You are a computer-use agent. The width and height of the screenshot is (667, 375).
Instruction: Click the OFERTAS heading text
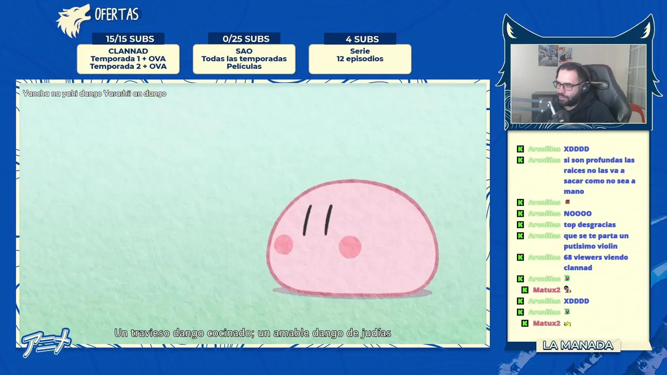[117, 14]
